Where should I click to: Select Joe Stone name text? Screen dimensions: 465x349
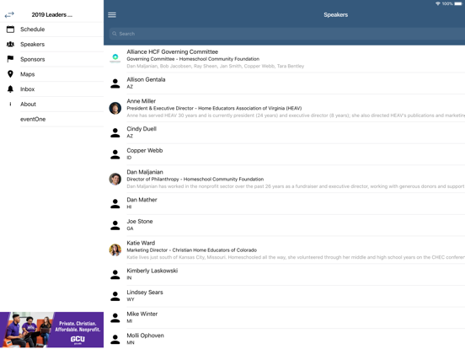[x=140, y=221]
